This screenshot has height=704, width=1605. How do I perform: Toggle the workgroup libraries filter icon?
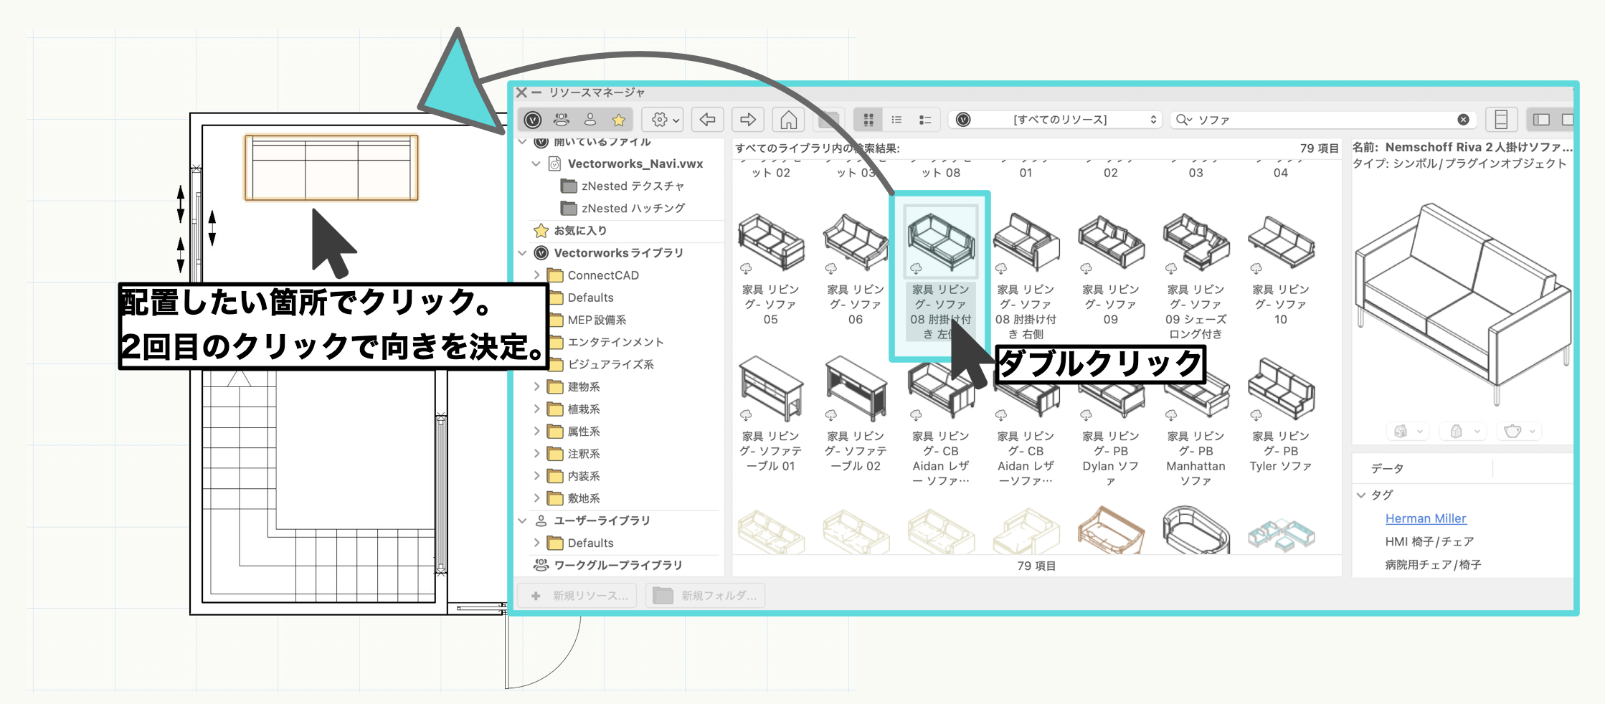tap(562, 120)
